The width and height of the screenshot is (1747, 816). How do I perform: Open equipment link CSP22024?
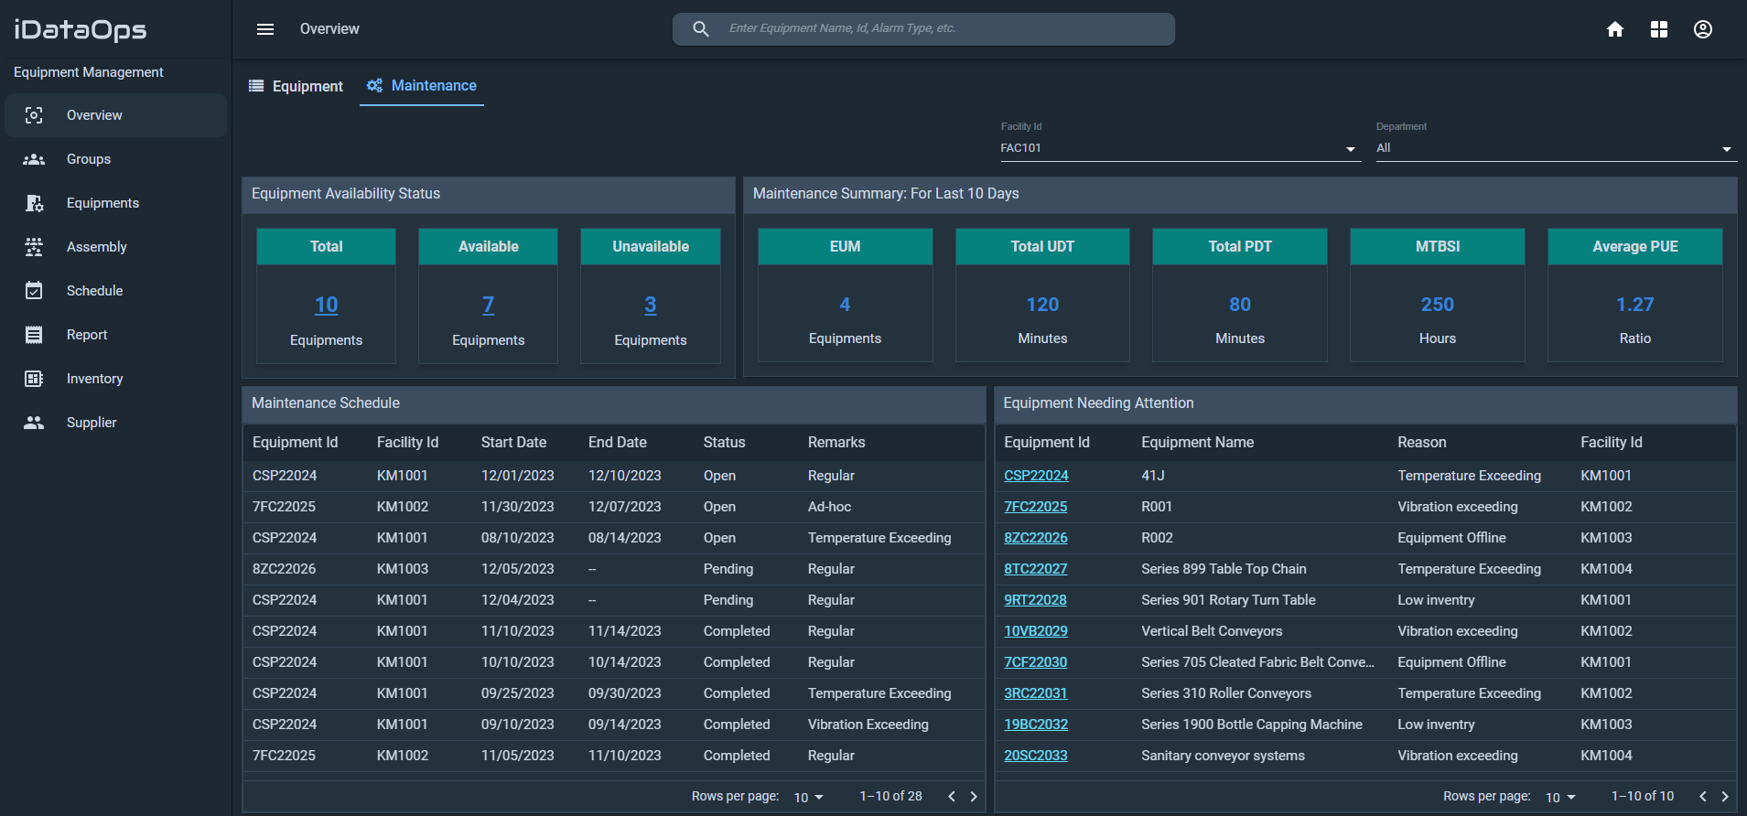coord(1036,476)
